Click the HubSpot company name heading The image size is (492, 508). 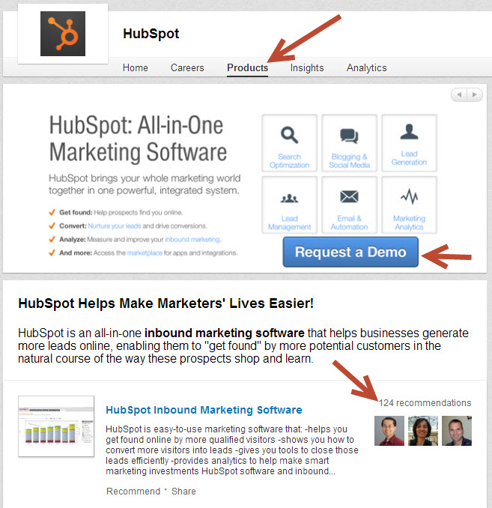point(151,34)
